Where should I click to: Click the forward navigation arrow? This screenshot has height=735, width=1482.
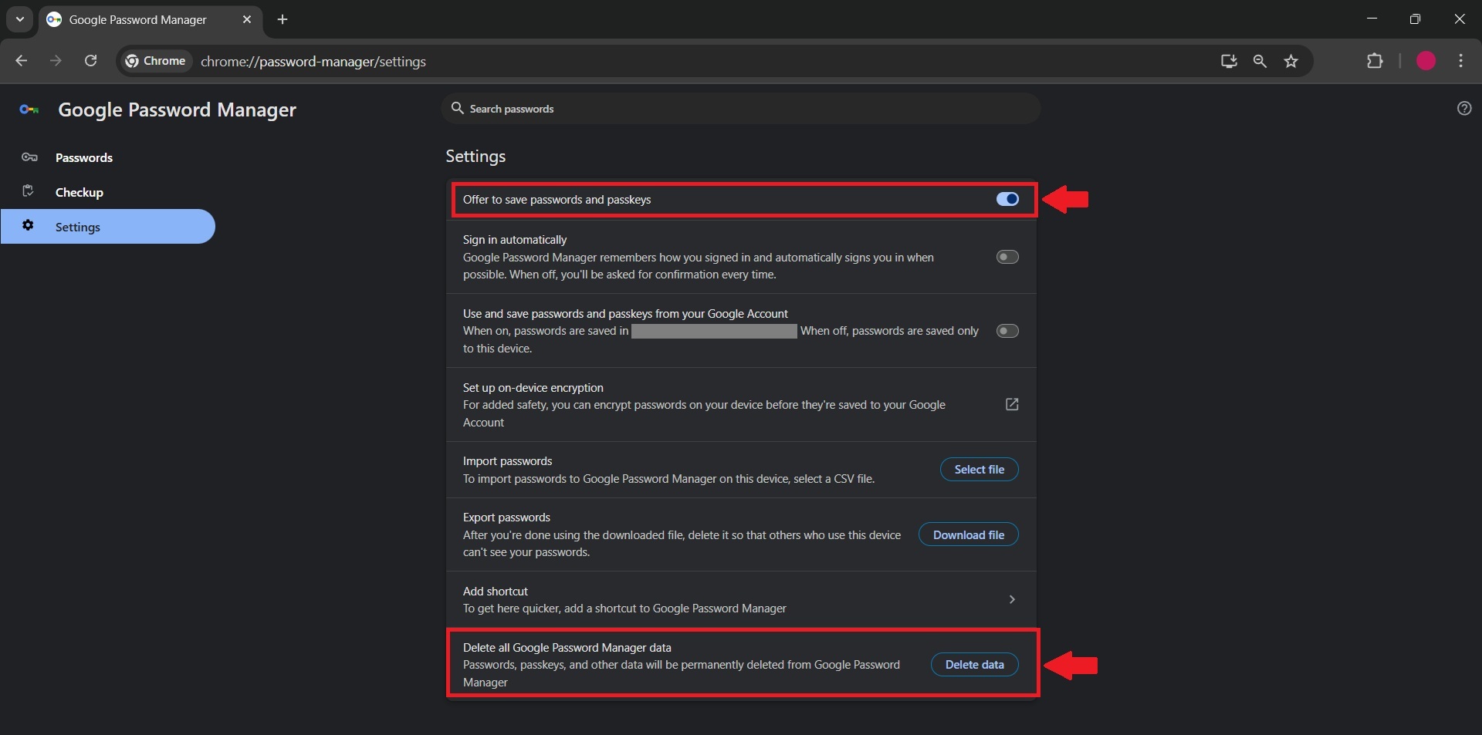[x=56, y=61]
